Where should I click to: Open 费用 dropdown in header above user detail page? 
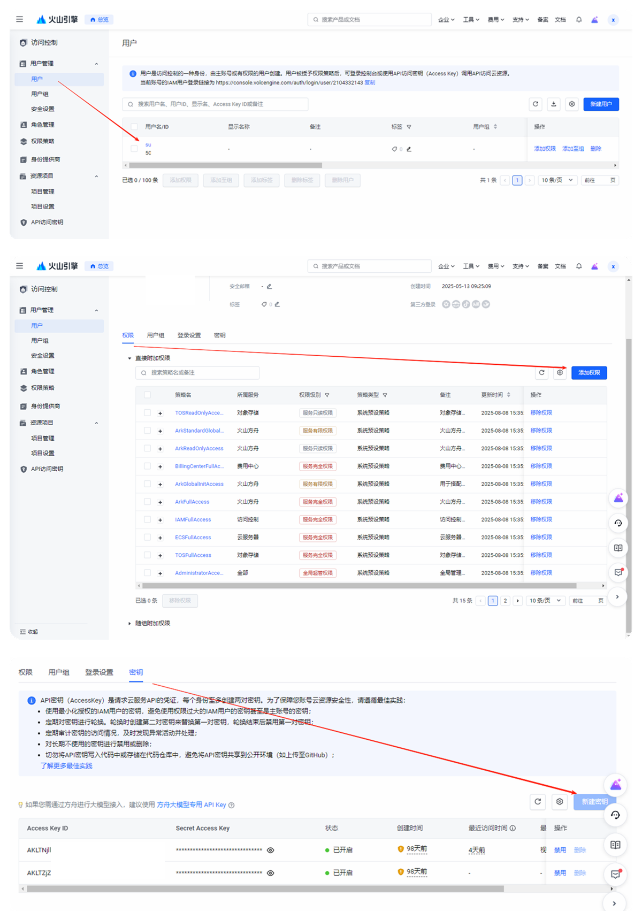496,266
